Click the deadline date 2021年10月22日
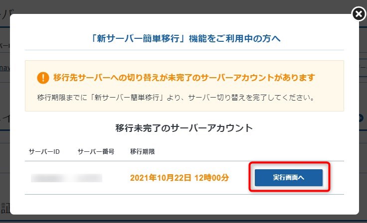Viewport: 367px width, 223px height. click(x=161, y=178)
